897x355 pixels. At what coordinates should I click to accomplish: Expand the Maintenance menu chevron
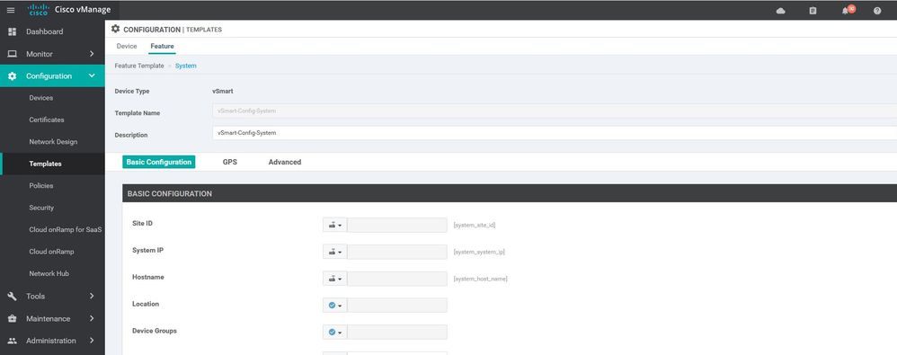click(92, 318)
